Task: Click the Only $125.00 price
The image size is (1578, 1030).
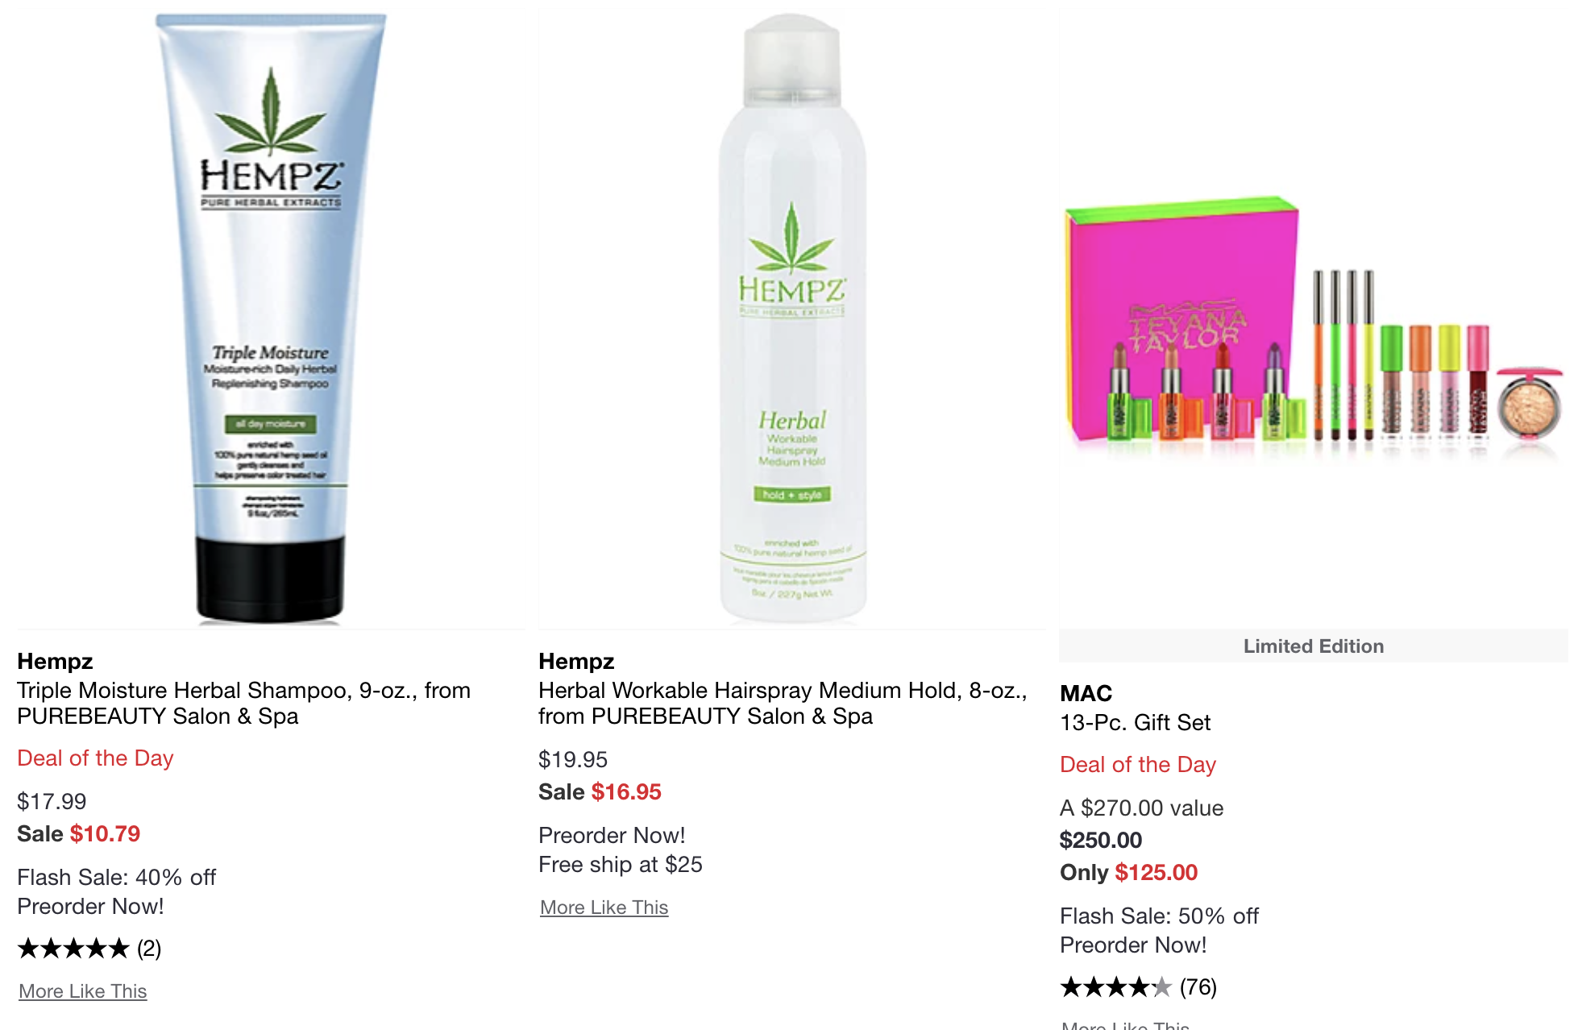Action: point(1129,872)
